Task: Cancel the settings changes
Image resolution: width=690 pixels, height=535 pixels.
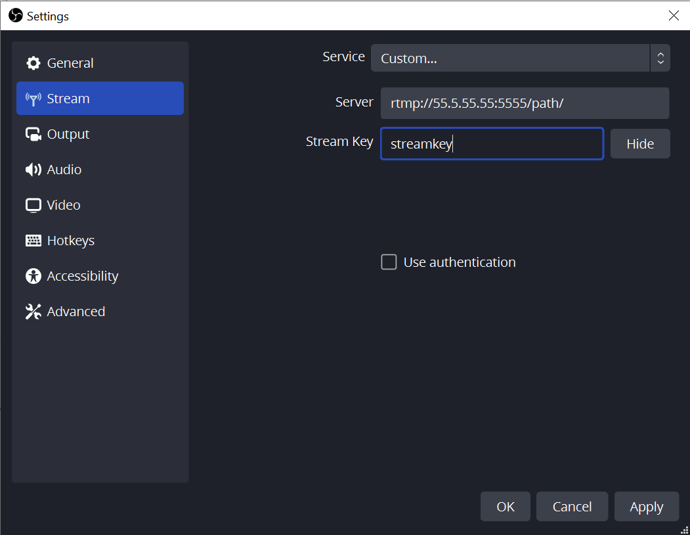Action: pos(572,506)
